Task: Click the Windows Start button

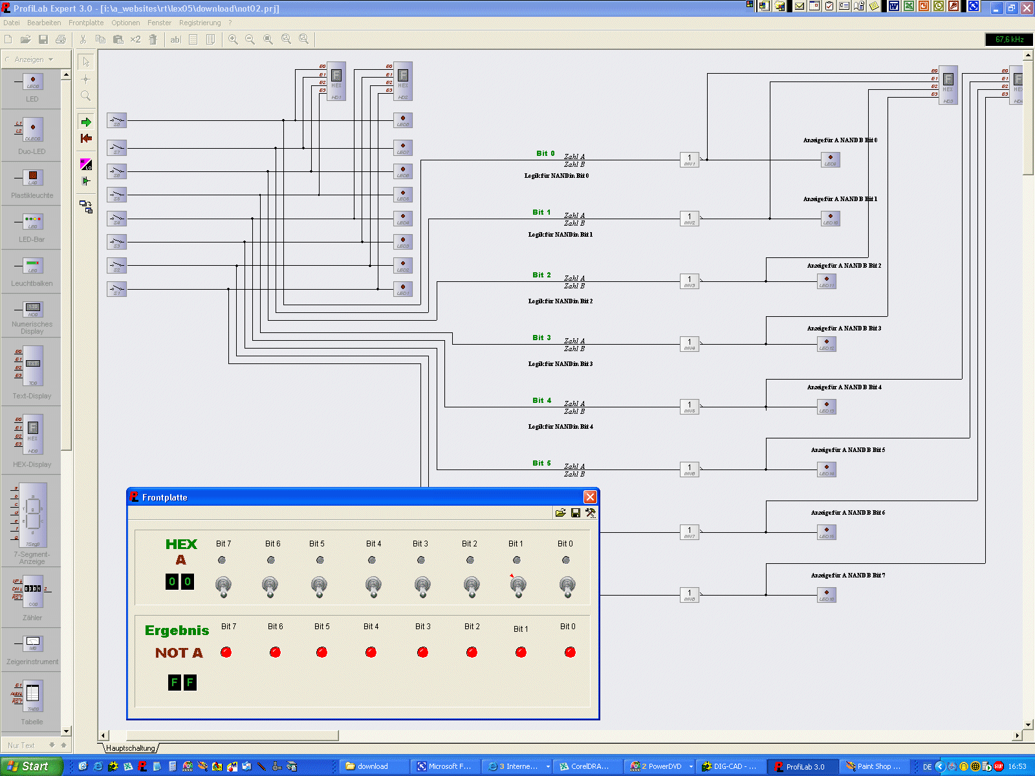Action: pos(29,766)
